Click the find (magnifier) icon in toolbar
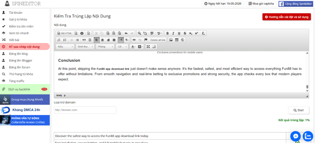Image resolution: width=315 pixels, height=143 pixels. click(139, 33)
